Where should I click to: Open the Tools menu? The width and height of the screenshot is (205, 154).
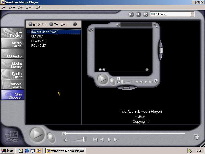coord(29,7)
